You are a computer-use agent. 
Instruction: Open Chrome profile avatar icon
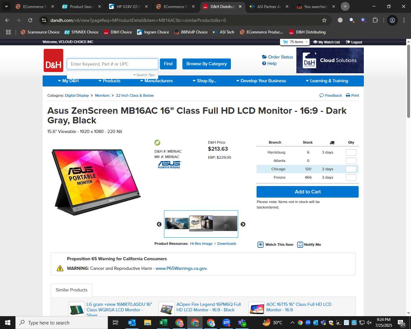(x=392, y=20)
